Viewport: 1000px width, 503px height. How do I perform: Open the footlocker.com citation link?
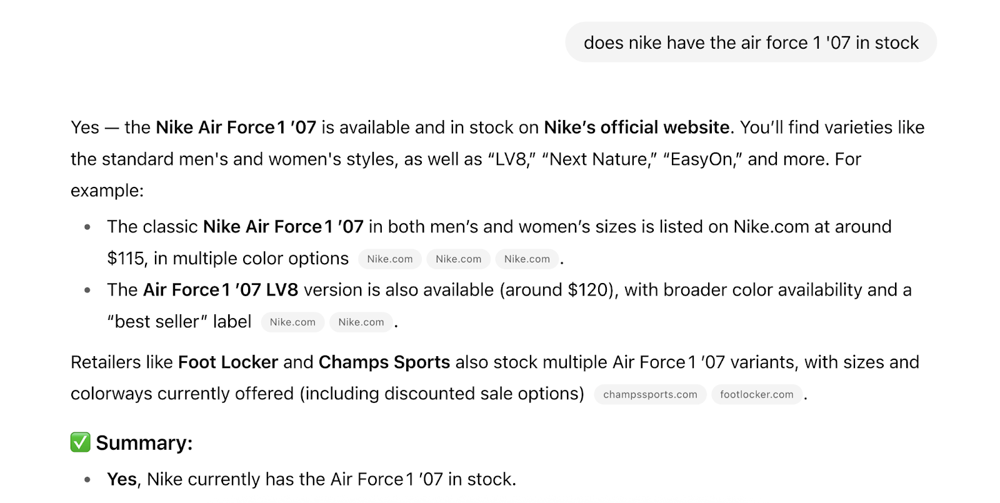pyautogui.click(x=756, y=394)
